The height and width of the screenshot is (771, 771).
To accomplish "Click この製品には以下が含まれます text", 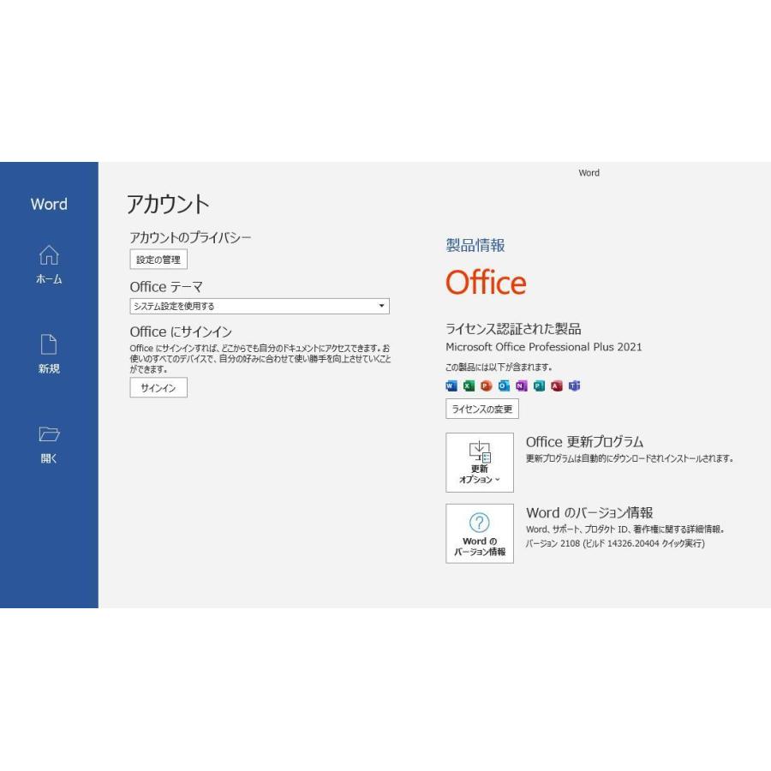I will (499, 367).
